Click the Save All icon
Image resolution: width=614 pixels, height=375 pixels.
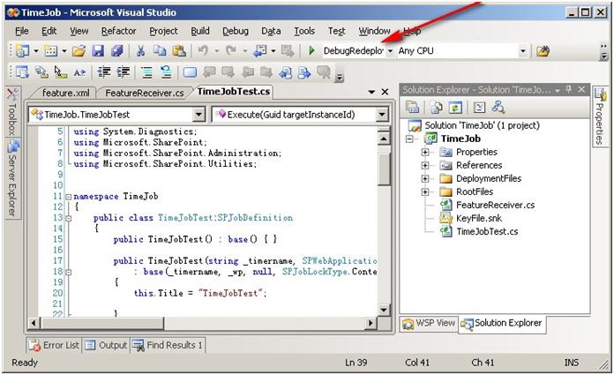coord(117,51)
